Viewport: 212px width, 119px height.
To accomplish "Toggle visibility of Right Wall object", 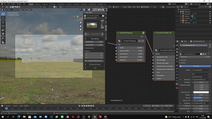I will click(210, 23).
